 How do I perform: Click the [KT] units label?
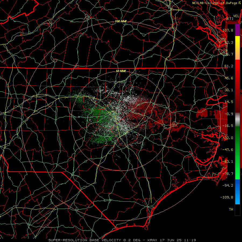(x=230, y=19)
